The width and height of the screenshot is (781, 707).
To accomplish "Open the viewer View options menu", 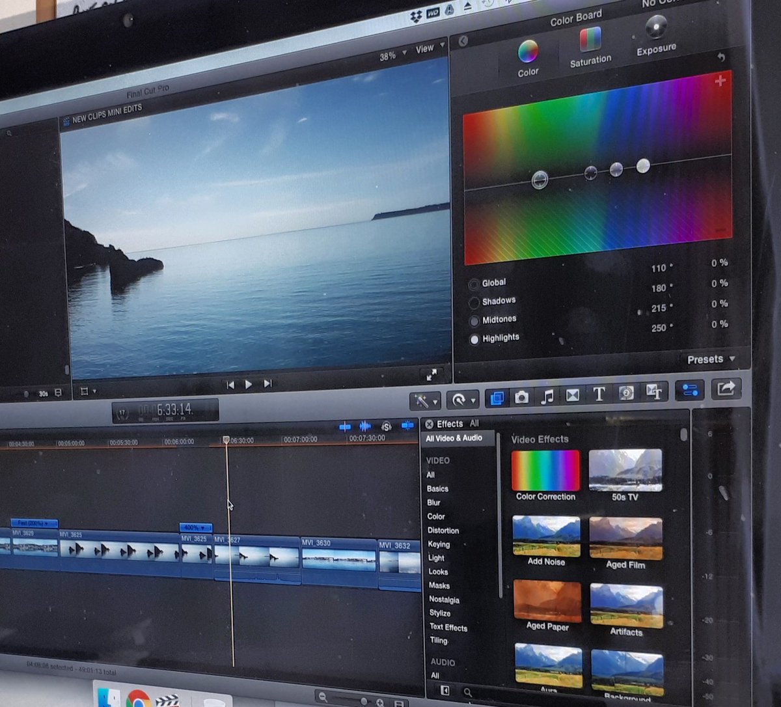I will (430, 48).
